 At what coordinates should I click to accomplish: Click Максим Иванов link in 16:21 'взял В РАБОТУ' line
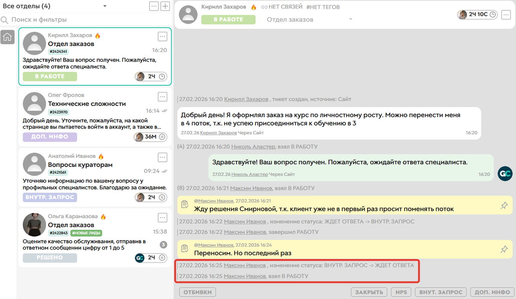tap(251, 188)
